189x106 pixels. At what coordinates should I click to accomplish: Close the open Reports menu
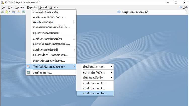32,7
